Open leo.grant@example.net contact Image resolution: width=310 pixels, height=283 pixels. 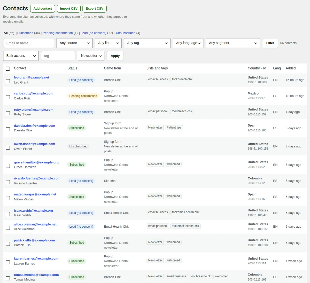coord(32,77)
